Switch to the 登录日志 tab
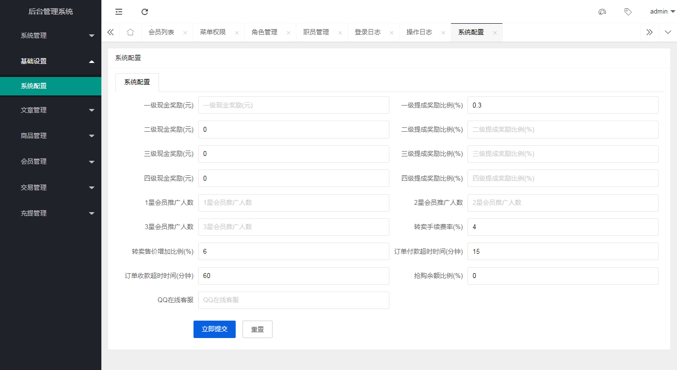 tap(368, 32)
